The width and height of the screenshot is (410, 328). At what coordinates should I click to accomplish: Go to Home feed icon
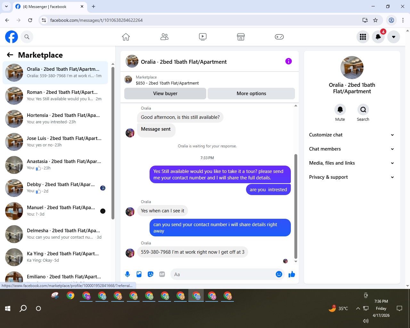tap(126, 37)
